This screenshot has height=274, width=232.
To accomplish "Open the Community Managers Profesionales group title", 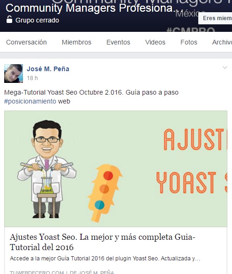I will click(x=90, y=8).
